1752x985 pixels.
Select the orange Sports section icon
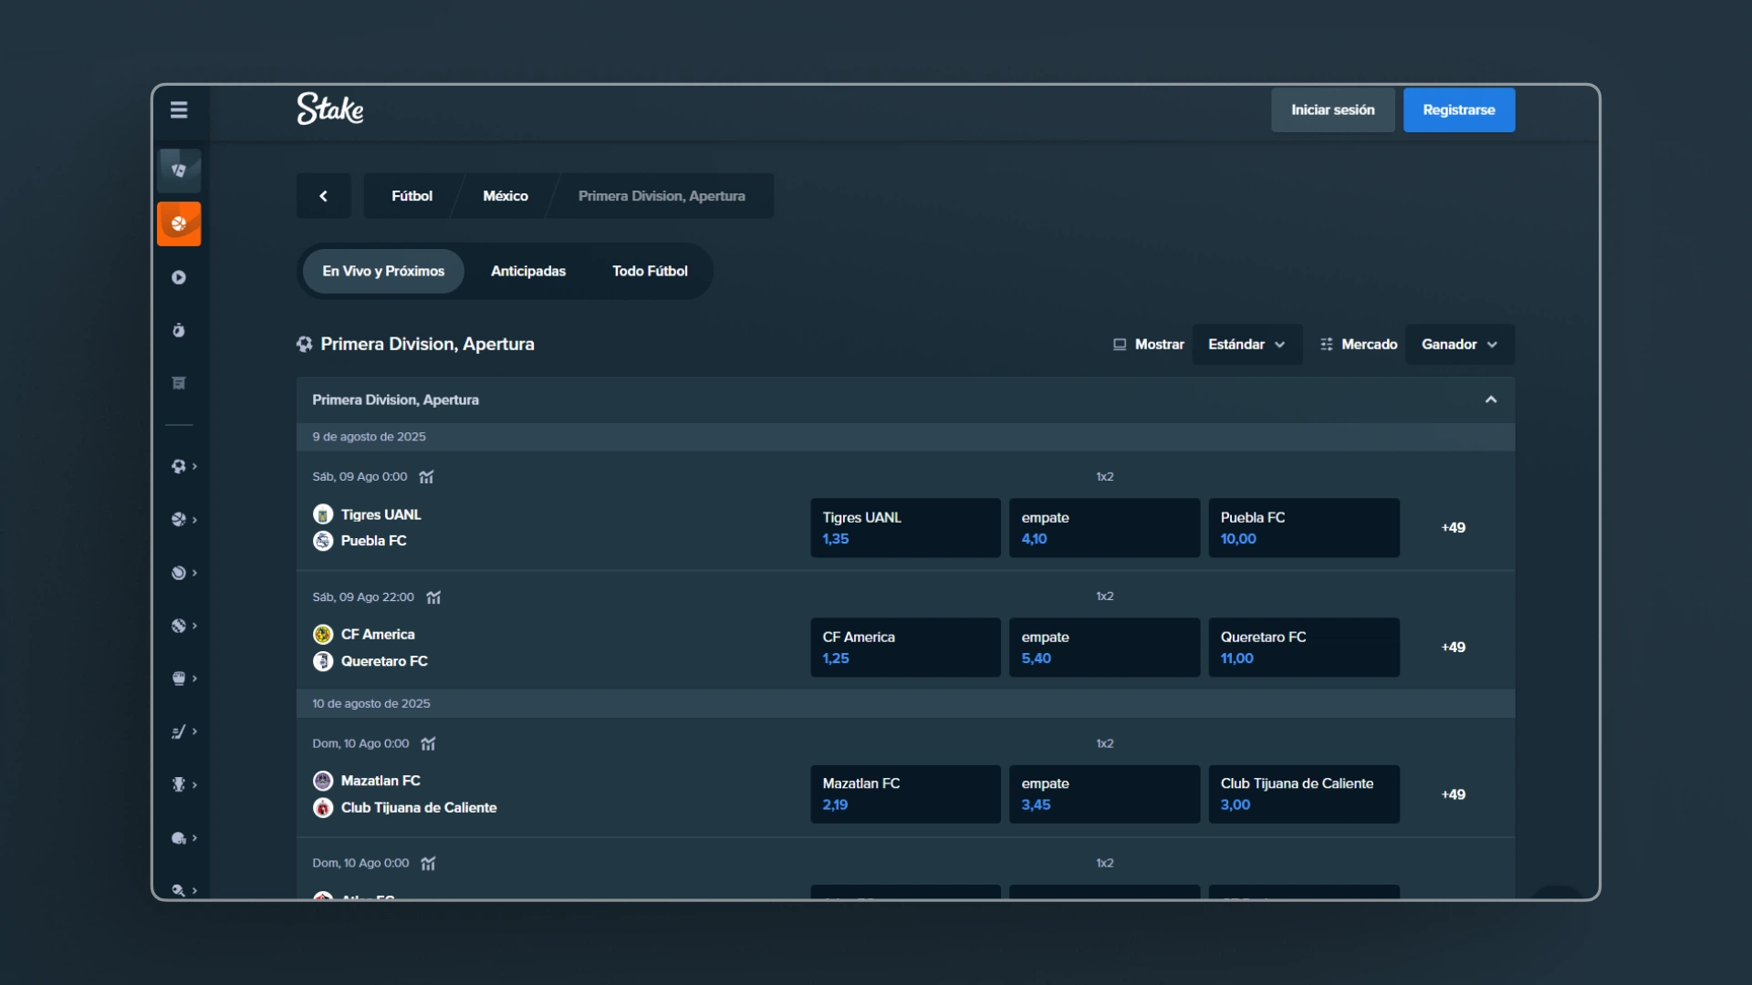pyautogui.click(x=179, y=223)
